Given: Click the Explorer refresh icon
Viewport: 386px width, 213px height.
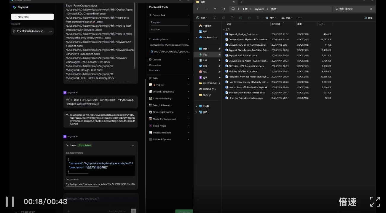Looking at the screenshot, I should (224, 9).
